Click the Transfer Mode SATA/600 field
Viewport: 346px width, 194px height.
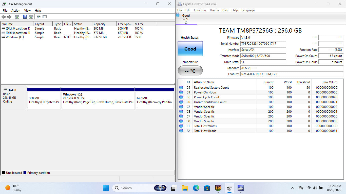point(263,56)
